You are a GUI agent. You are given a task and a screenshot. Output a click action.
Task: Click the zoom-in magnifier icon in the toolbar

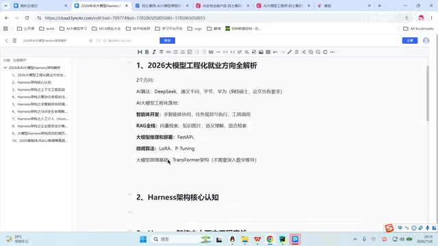click(311, 52)
